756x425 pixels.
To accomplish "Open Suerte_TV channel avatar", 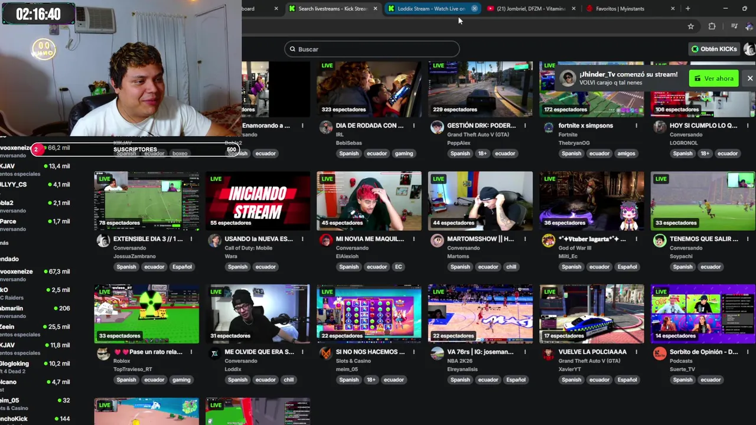I will click(x=660, y=354).
